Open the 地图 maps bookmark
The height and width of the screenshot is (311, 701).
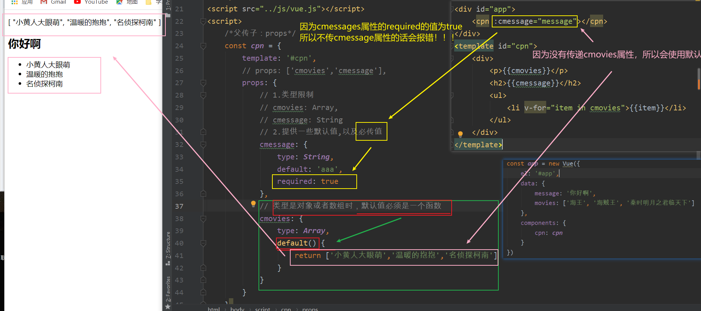pos(127,2)
